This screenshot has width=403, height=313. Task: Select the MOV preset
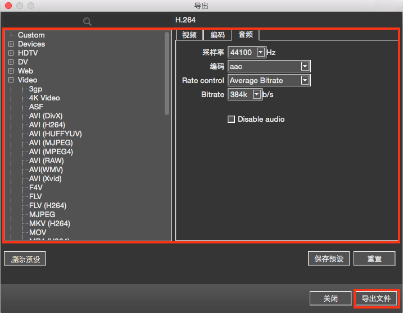point(38,233)
